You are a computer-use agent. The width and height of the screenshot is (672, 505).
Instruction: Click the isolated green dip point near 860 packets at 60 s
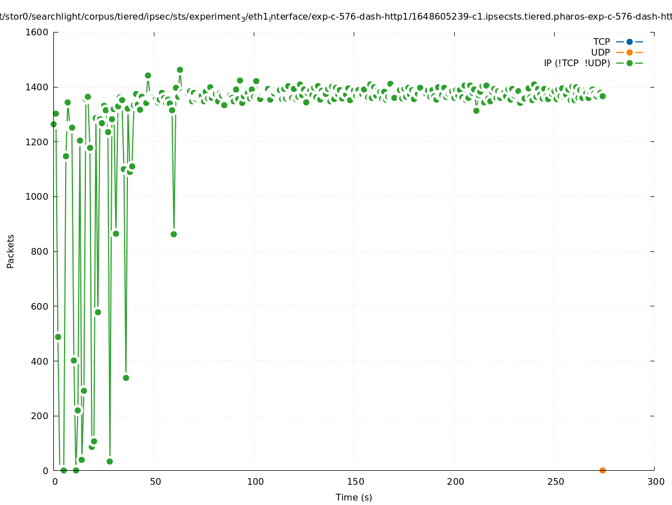click(173, 234)
